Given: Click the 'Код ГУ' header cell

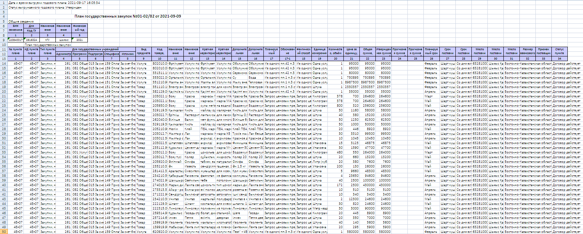Looking at the screenshot, I should [32, 30].
